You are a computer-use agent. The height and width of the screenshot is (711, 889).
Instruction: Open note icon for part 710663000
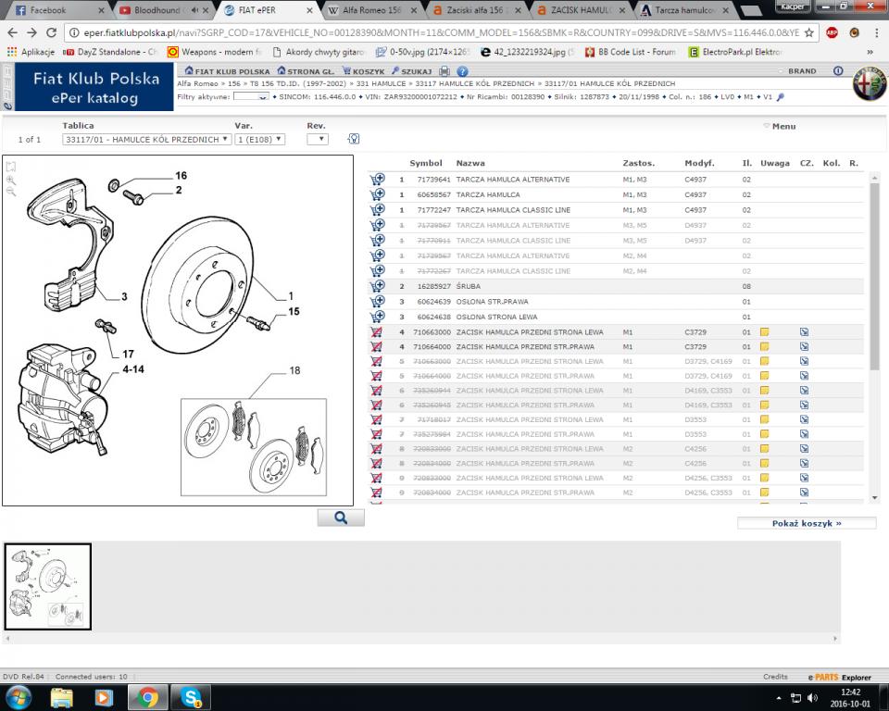tap(765, 331)
